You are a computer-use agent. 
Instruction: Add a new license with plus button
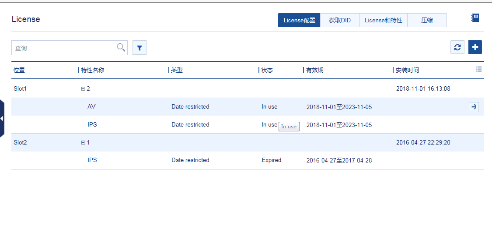475,47
